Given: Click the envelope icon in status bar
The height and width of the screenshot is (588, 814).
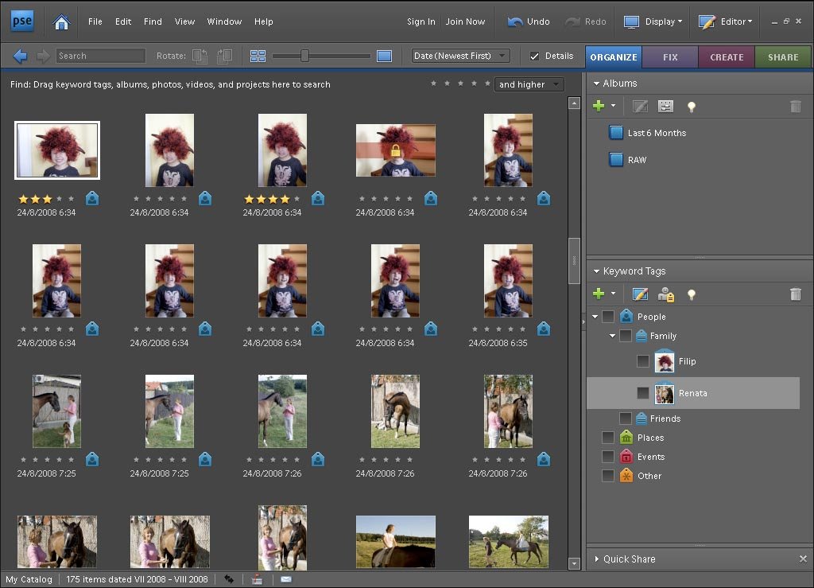Looking at the screenshot, I should [285, 579].
